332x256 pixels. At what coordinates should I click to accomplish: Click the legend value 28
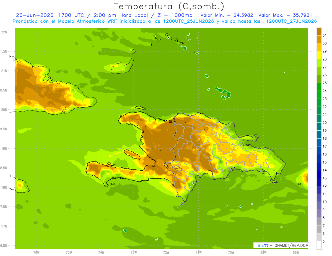[x=325, y=59]
